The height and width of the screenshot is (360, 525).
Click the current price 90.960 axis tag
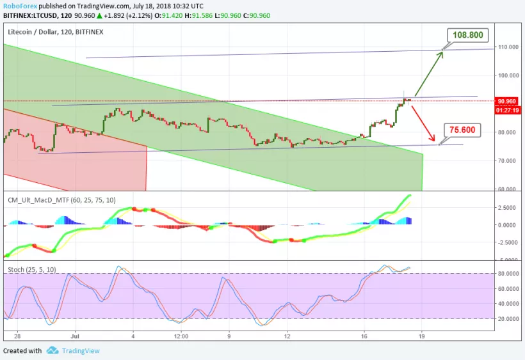click(x=508, y=101)
